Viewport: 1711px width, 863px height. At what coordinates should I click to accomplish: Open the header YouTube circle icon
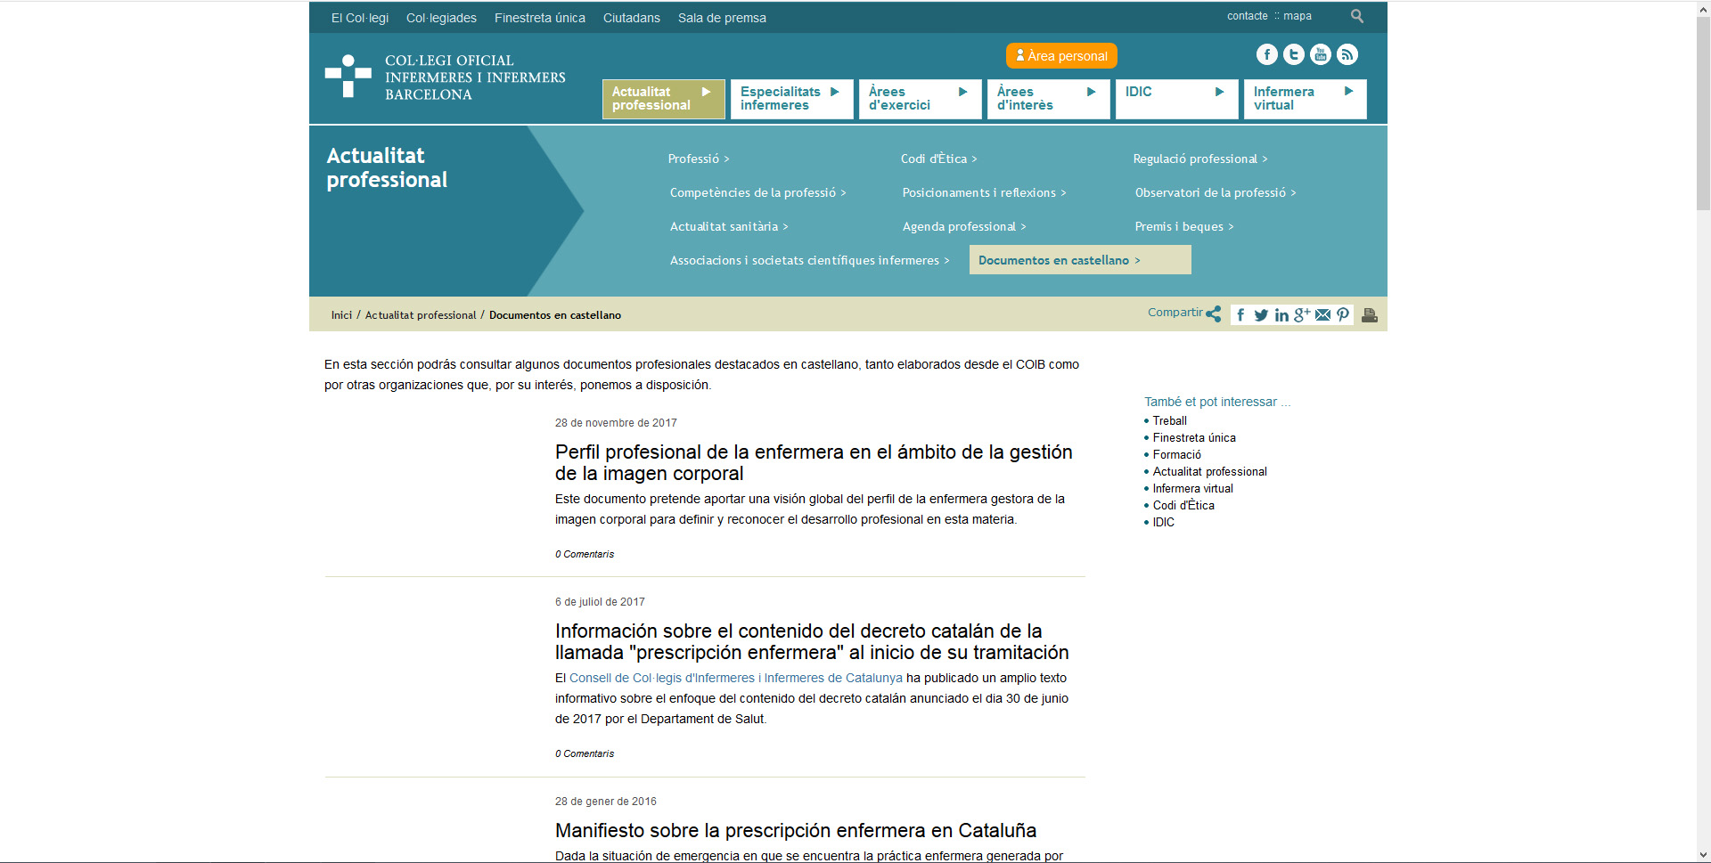click(x=1320, y=55)
